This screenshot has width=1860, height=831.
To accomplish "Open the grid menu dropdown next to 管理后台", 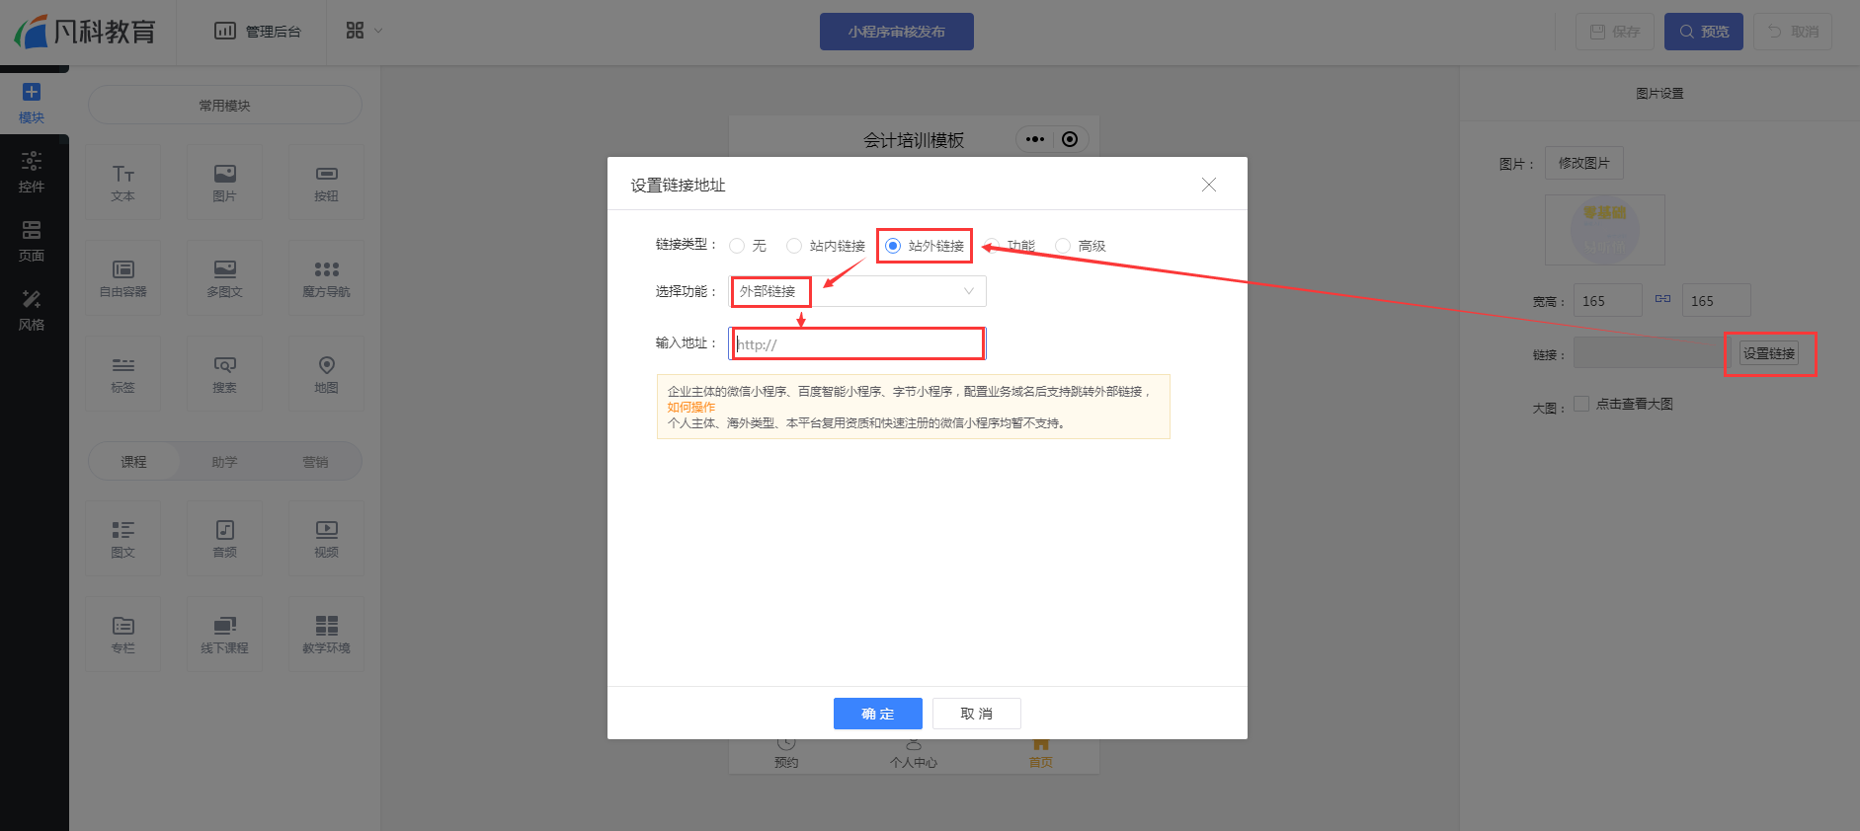I will (x=364, y=31).
